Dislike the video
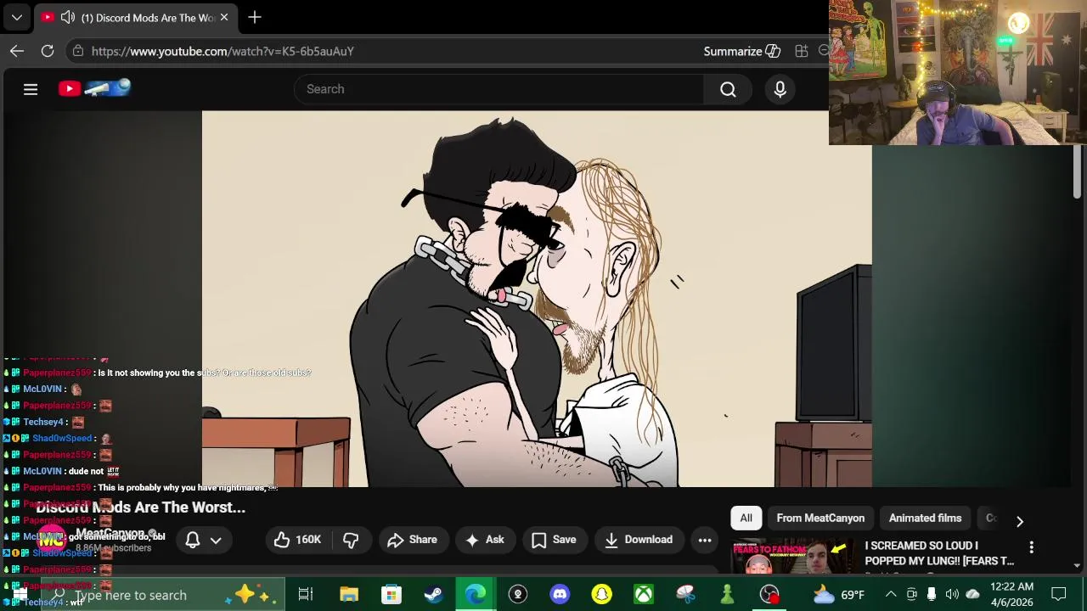1087x611 pixels. [x=351, y=540]
